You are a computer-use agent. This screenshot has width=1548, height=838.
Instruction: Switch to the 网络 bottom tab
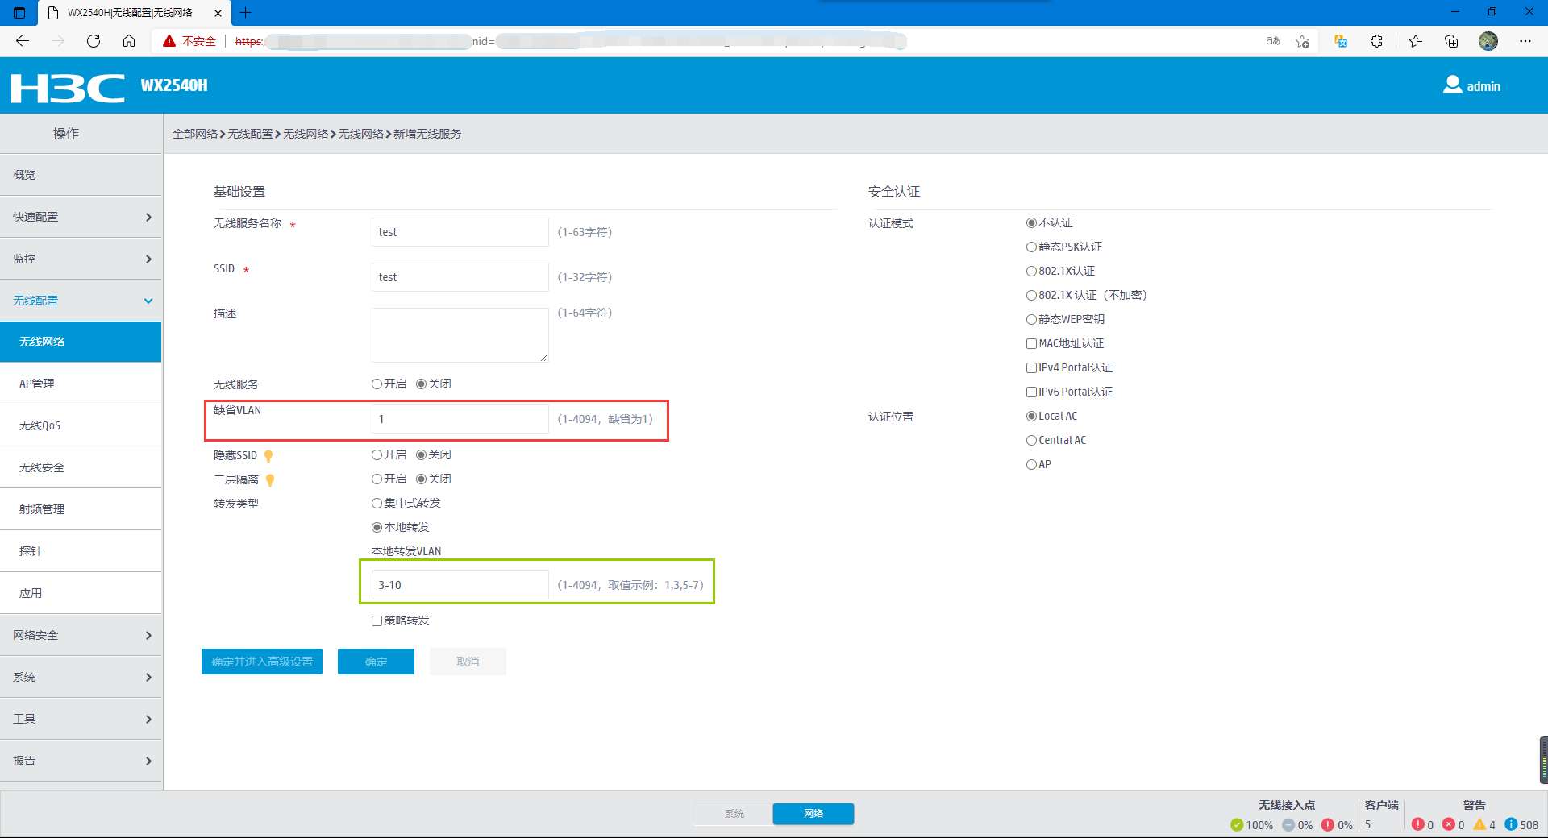pyautogui.click(x=814, y=814)
